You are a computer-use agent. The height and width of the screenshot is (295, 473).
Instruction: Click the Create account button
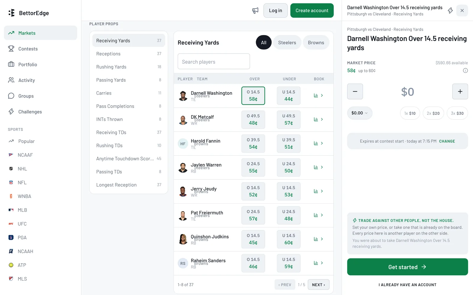click(312, 11)
